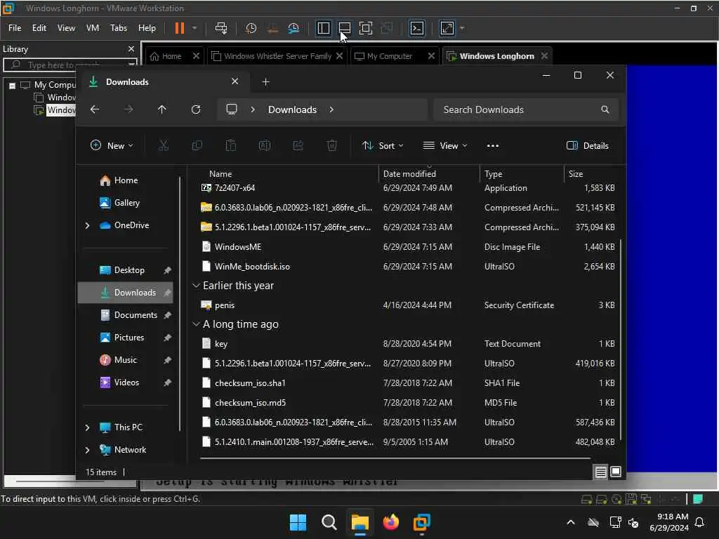Click the Copy toolbar icon

pyautogui.click(x=197, y=146)
